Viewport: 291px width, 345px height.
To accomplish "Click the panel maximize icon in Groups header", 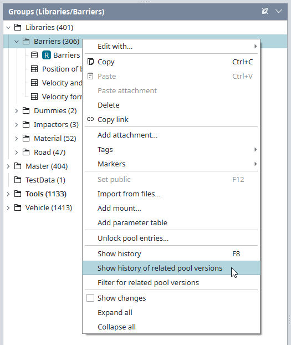I will tap(265, 11).
